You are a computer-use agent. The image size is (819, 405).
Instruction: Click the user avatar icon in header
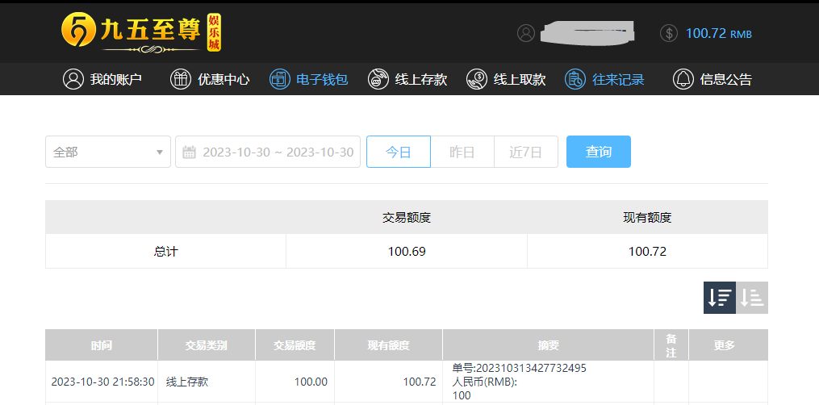click(x=526, y=33)
